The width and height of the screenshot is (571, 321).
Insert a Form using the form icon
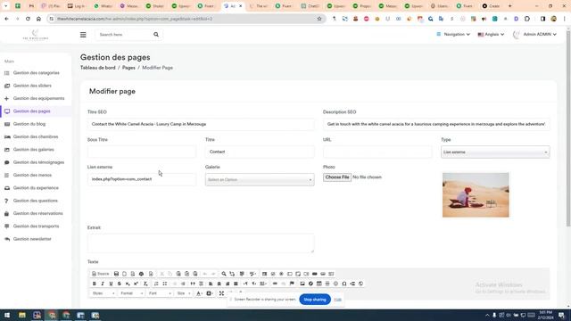[x=264, y=274]
